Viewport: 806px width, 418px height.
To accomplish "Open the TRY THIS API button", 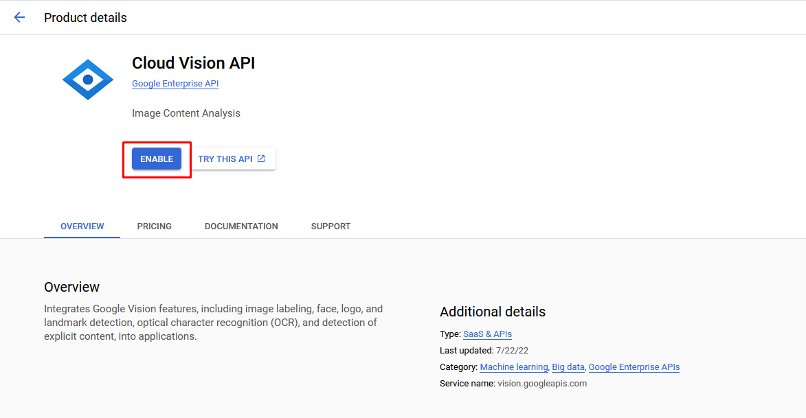I will tap(232, 159).
